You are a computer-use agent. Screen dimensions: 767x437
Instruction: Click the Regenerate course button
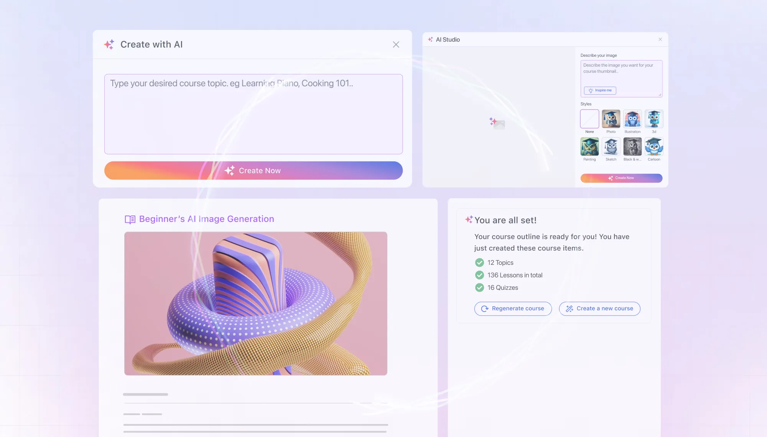coord(513,309)
